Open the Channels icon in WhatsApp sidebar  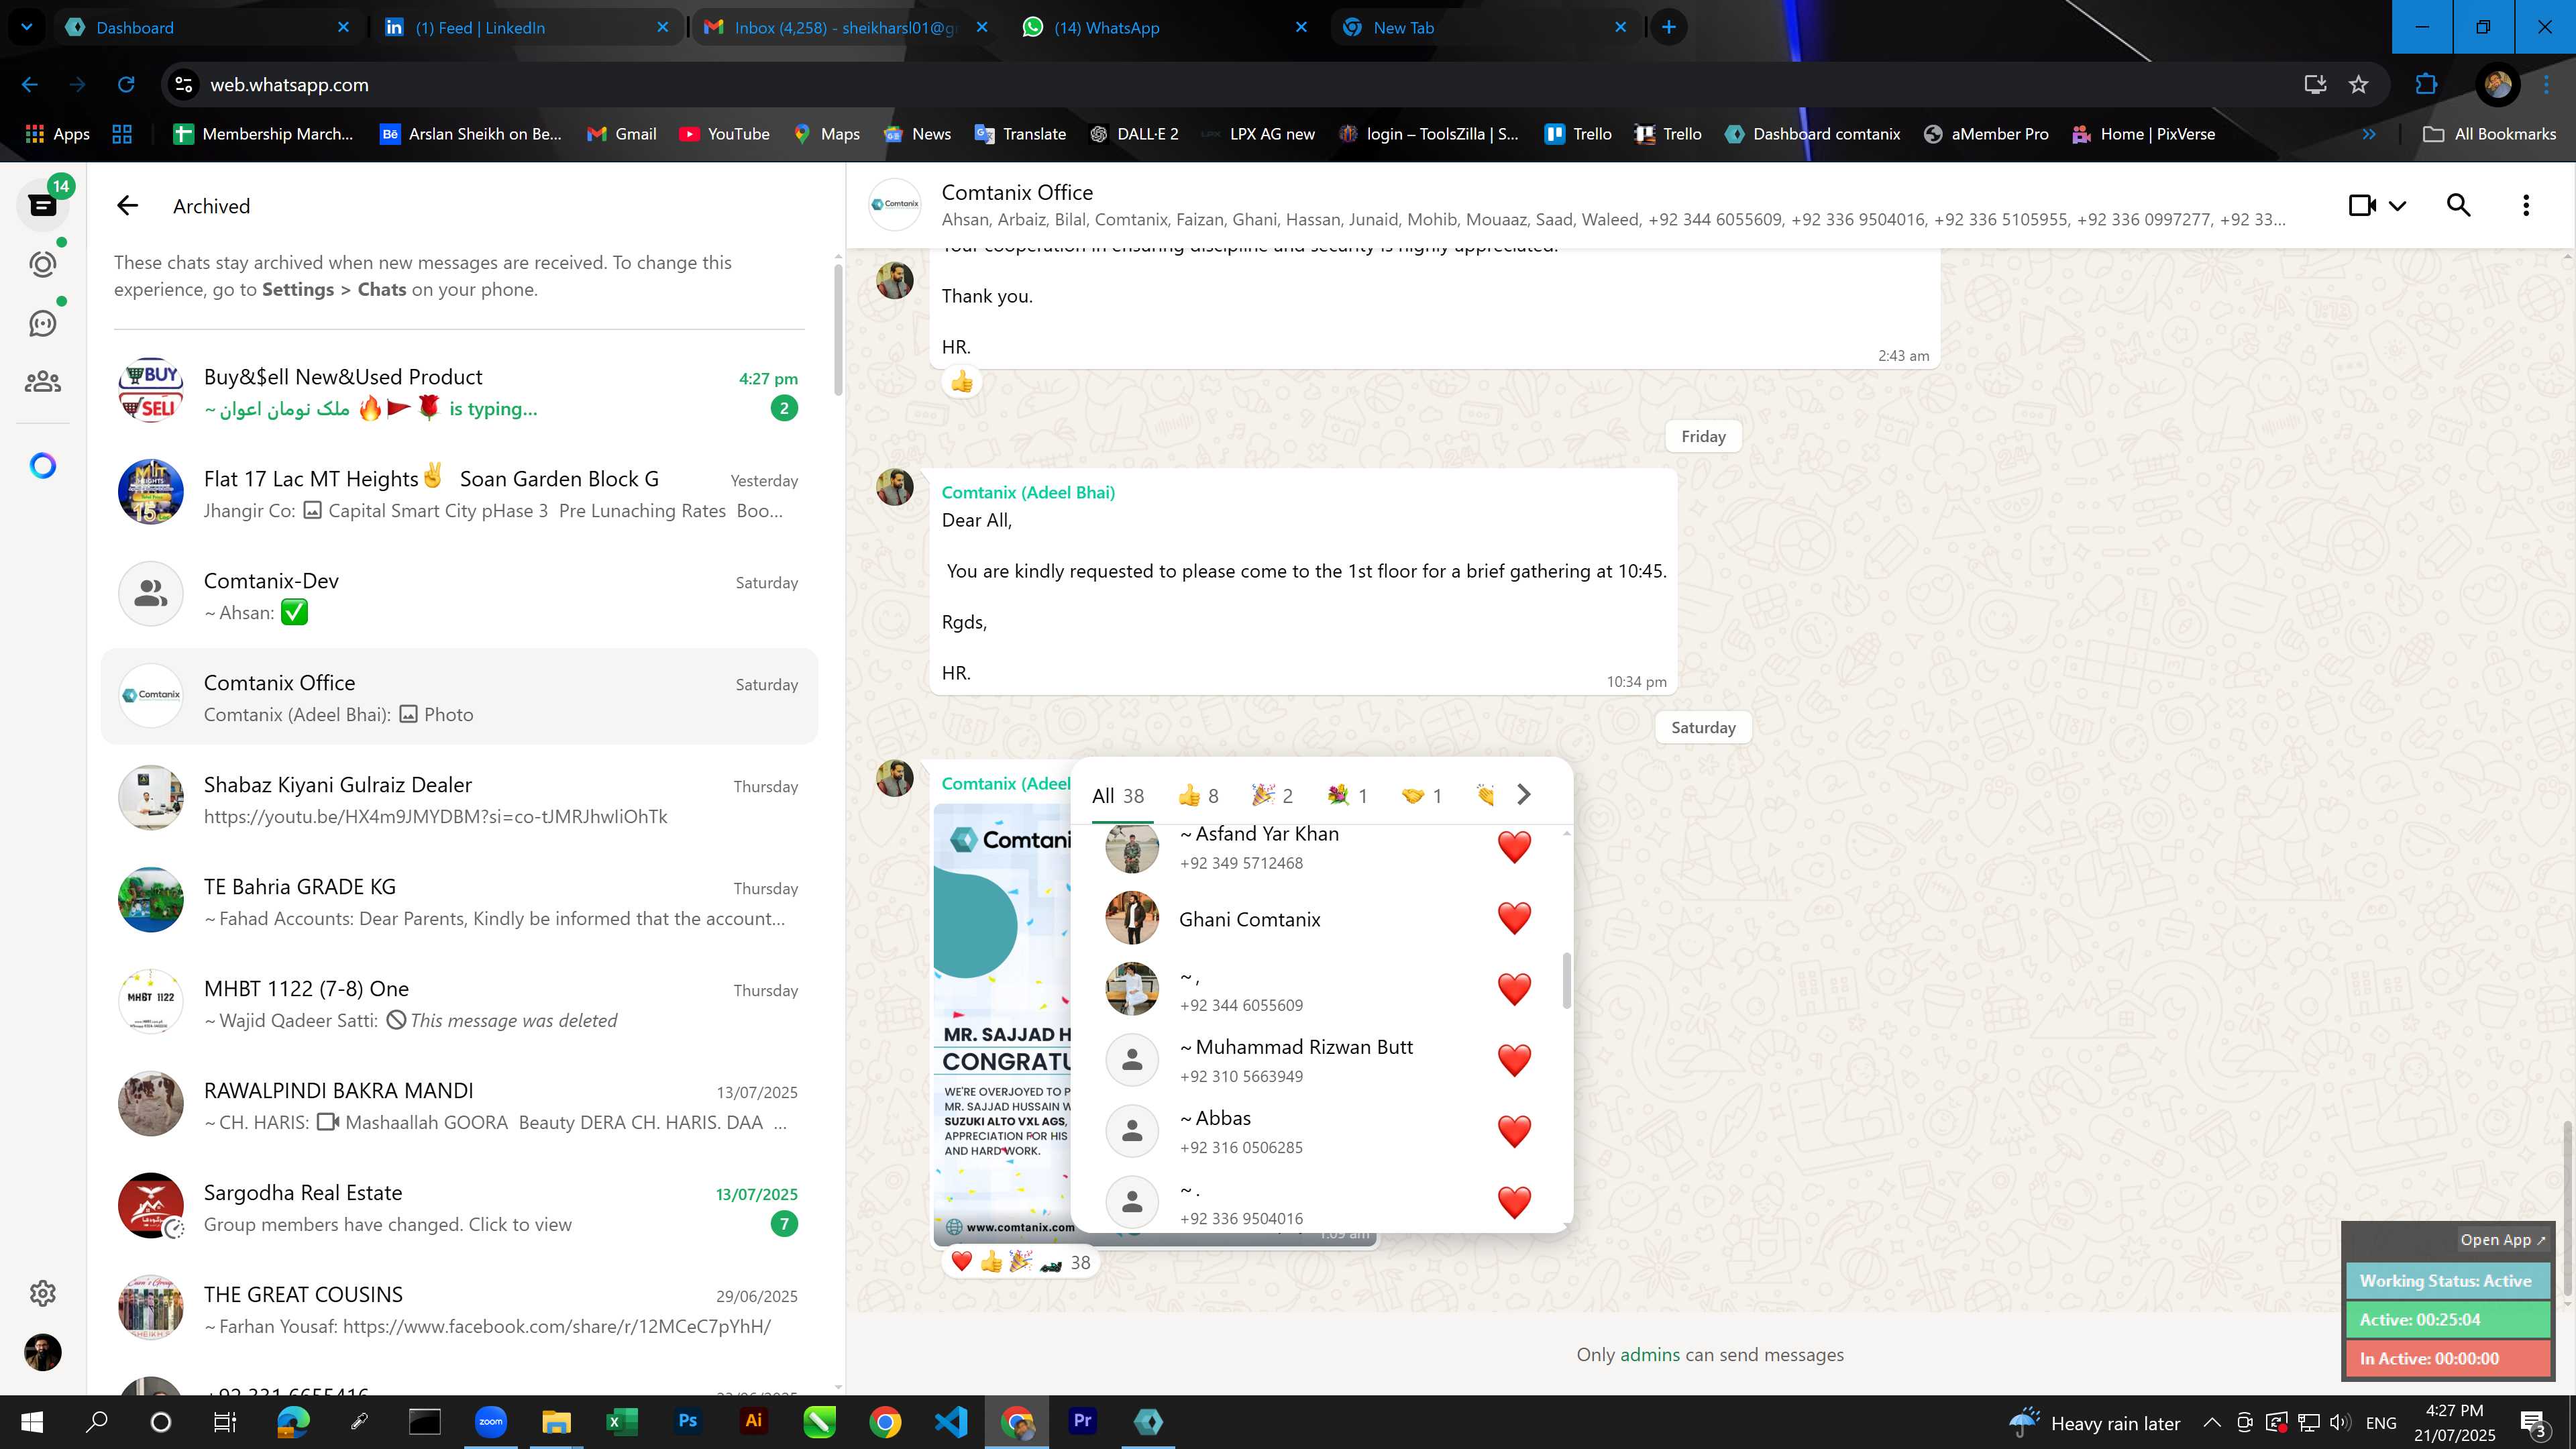(43, 323)
